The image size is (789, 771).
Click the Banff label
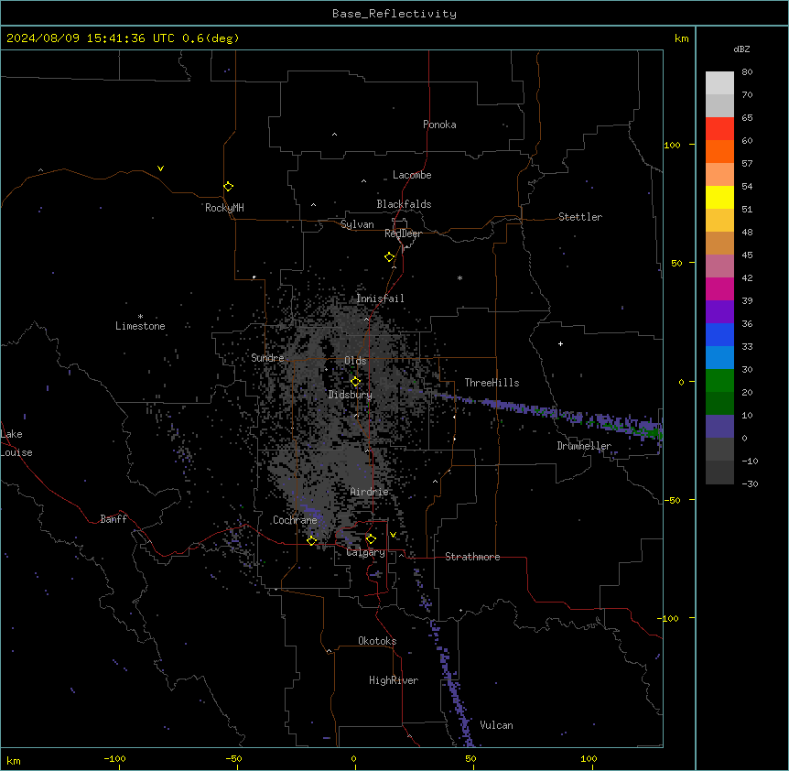tap(113, 519)
